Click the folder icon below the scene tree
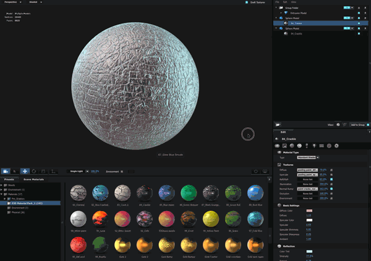 coord(278,125)
